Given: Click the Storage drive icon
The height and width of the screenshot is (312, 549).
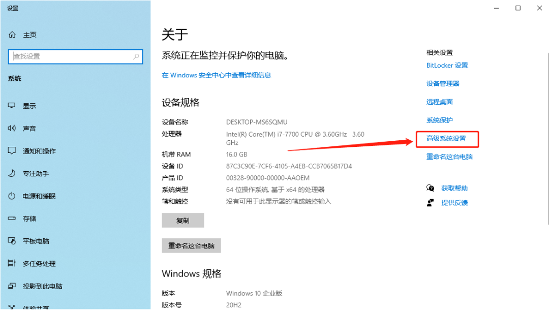Looking at the screenshot, I should pyautogui.click(x=12, y=219).
